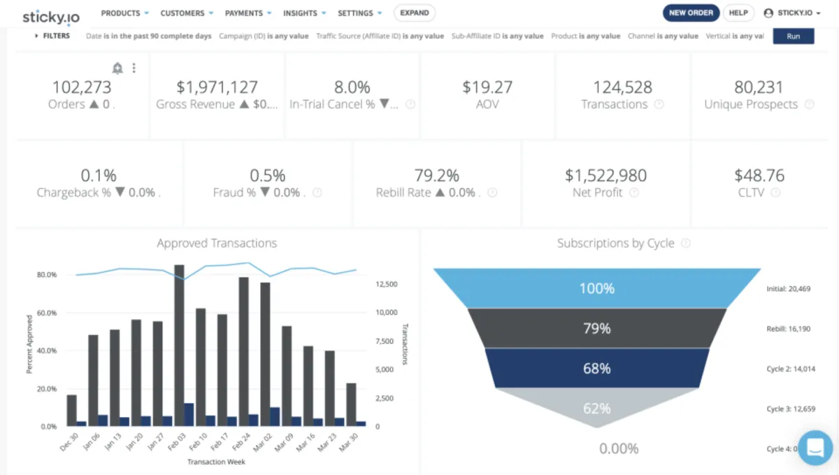This screenshot has height=475, width=839.
Task: Open the Insights menu
Action: point(304,13)
